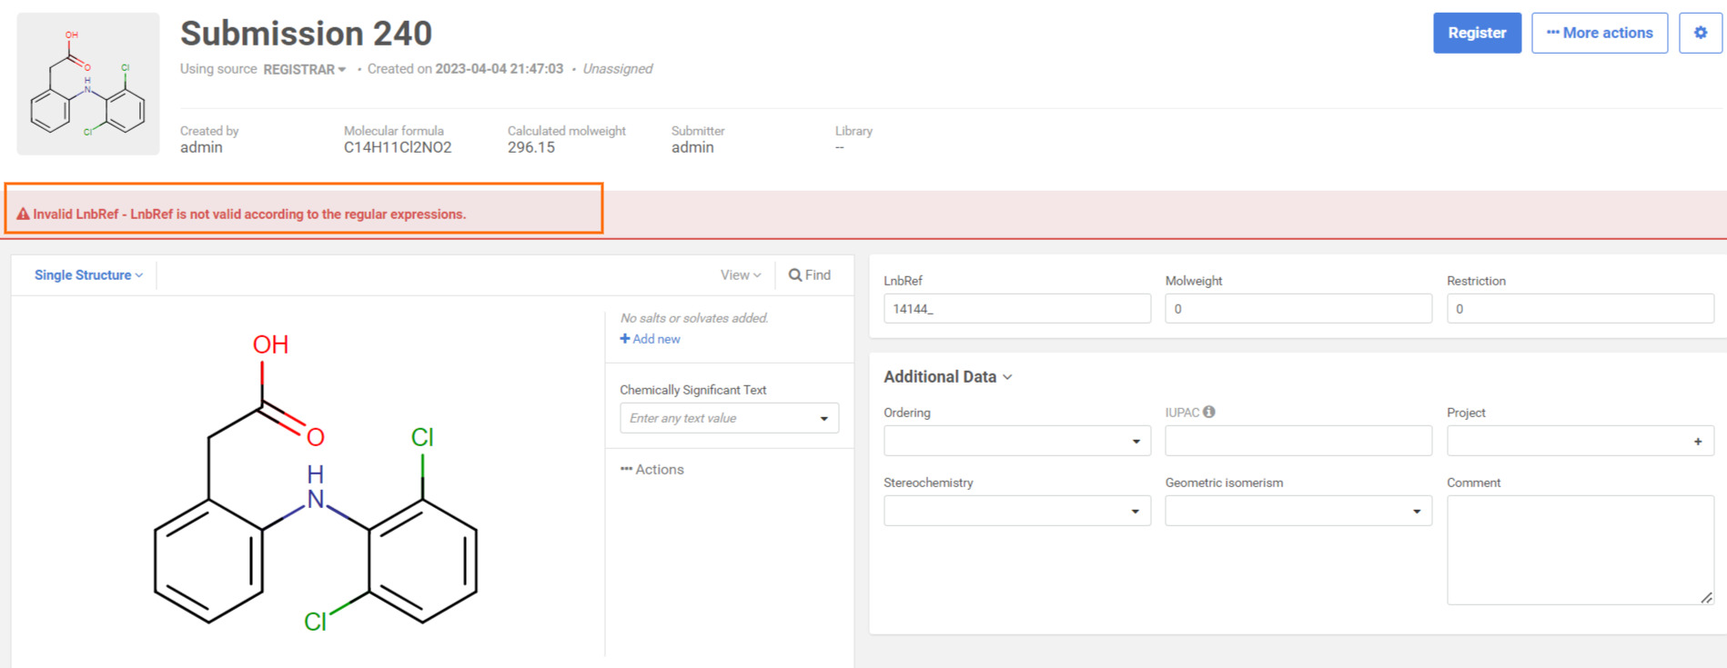Click the settings gear icon

pyautogui.click(x=1700, y=33)
